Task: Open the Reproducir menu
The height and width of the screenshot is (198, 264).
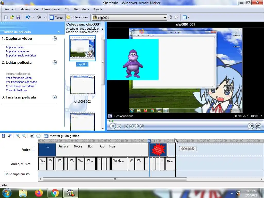Action: (x=82, y=9)
